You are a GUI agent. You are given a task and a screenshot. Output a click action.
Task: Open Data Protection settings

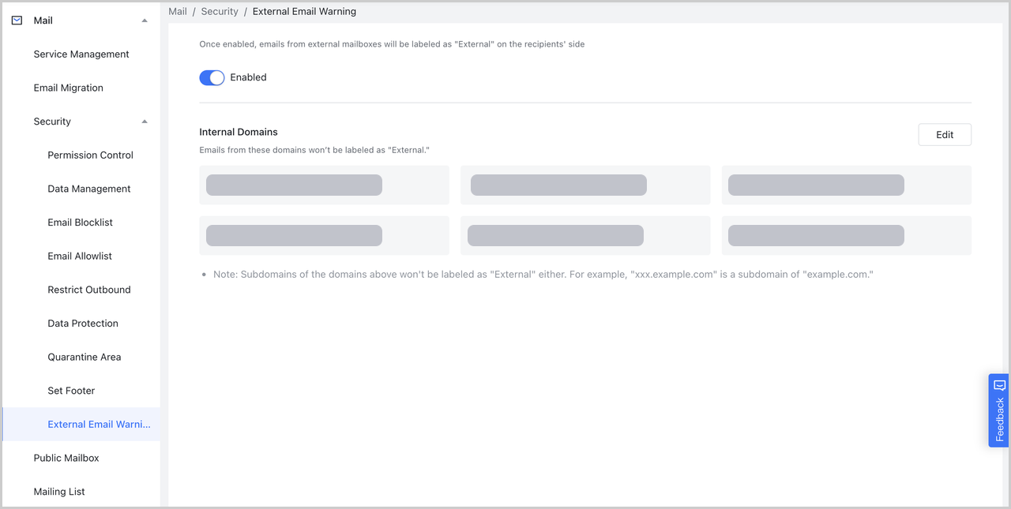tap(83, 323)
